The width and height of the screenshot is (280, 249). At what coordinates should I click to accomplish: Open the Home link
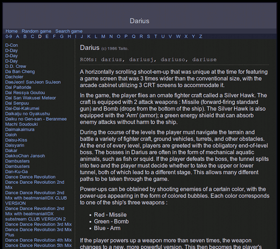coord(11,31)
